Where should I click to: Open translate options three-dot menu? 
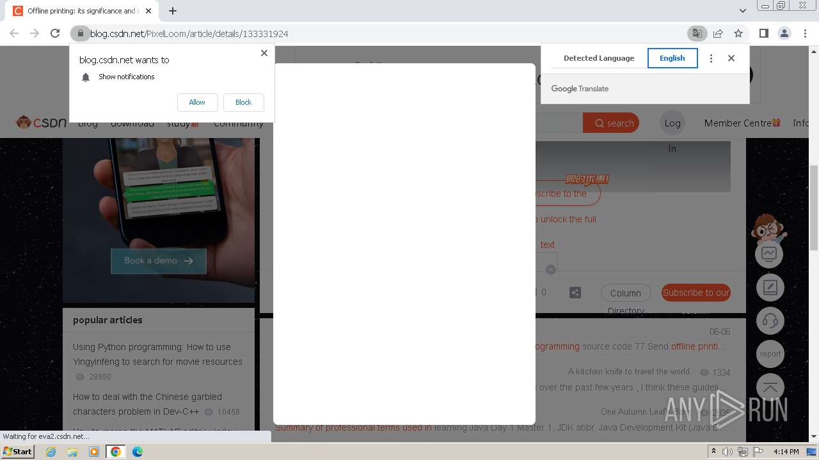(711, 58)
